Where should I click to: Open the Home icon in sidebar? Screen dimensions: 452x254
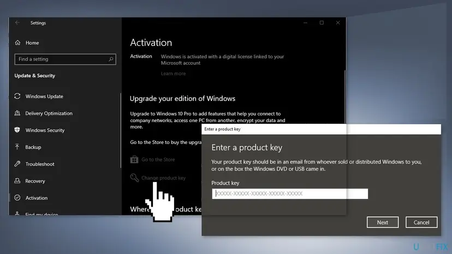(x=18, y=43)
